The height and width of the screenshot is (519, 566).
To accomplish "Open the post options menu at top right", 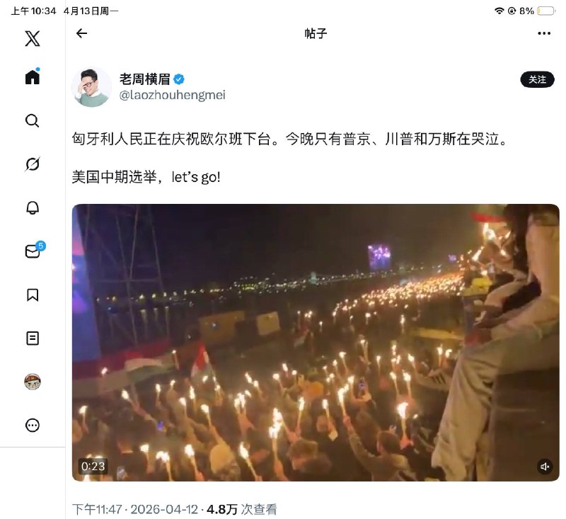I will [x=543, y=33].
